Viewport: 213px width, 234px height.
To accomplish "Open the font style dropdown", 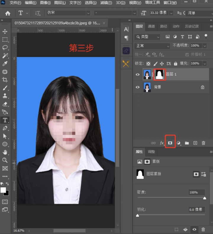I will 135,13.
